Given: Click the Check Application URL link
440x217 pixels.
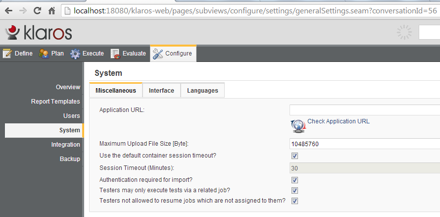Looking at the screenshot, I should pyautogui.click(x=338, y=121).
